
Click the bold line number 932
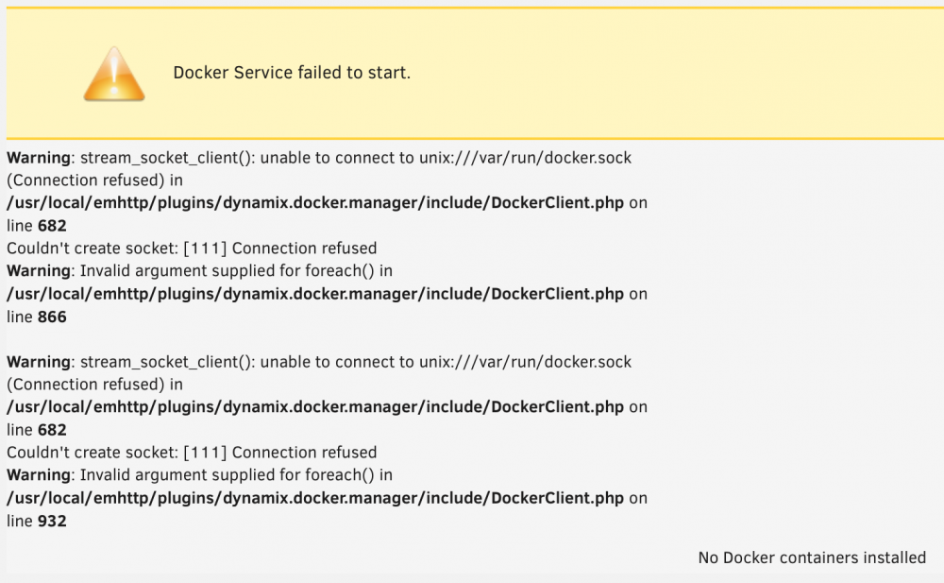click(x=52, y=521)
